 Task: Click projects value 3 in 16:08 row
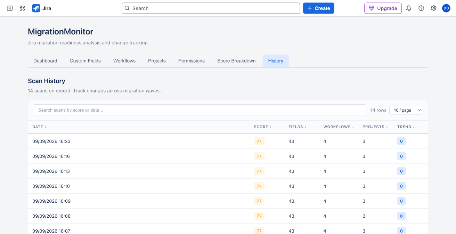tap(364, 216)
